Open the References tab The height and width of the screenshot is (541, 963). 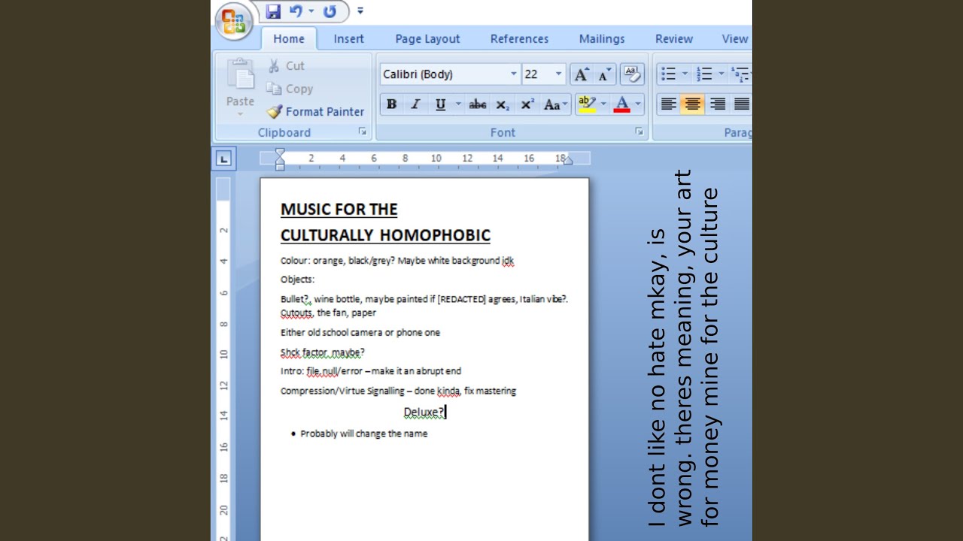pyautogui.click(x=519, y=39)
